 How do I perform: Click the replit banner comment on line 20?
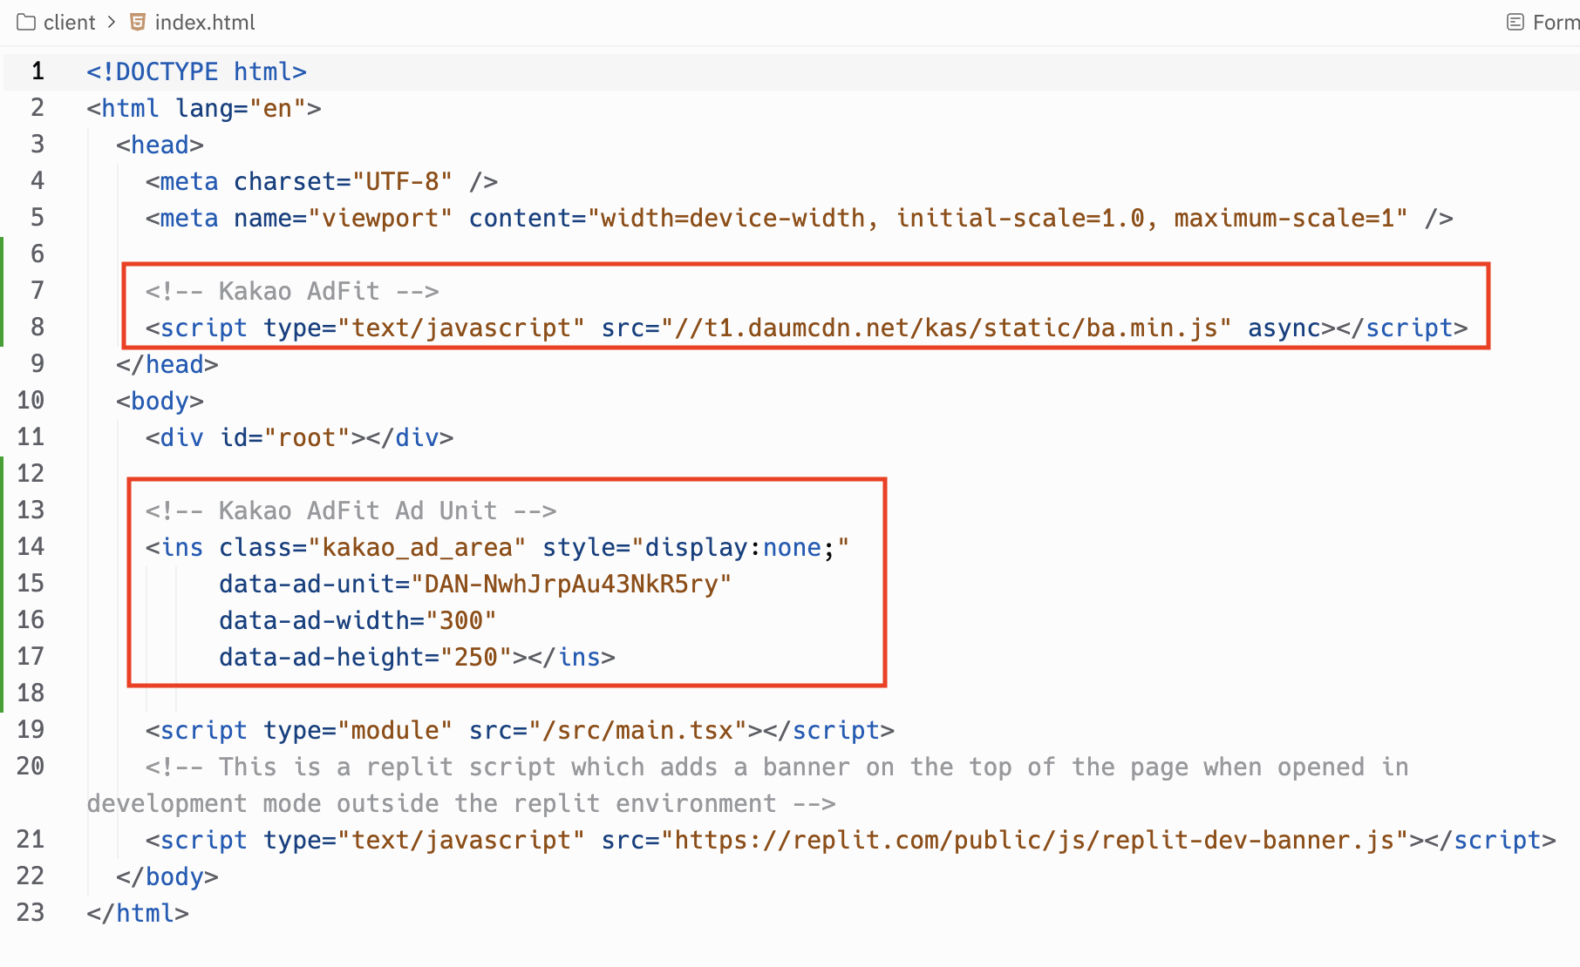748,785
